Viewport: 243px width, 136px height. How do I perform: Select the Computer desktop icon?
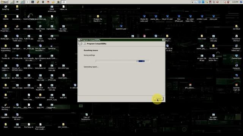[236, 67]
